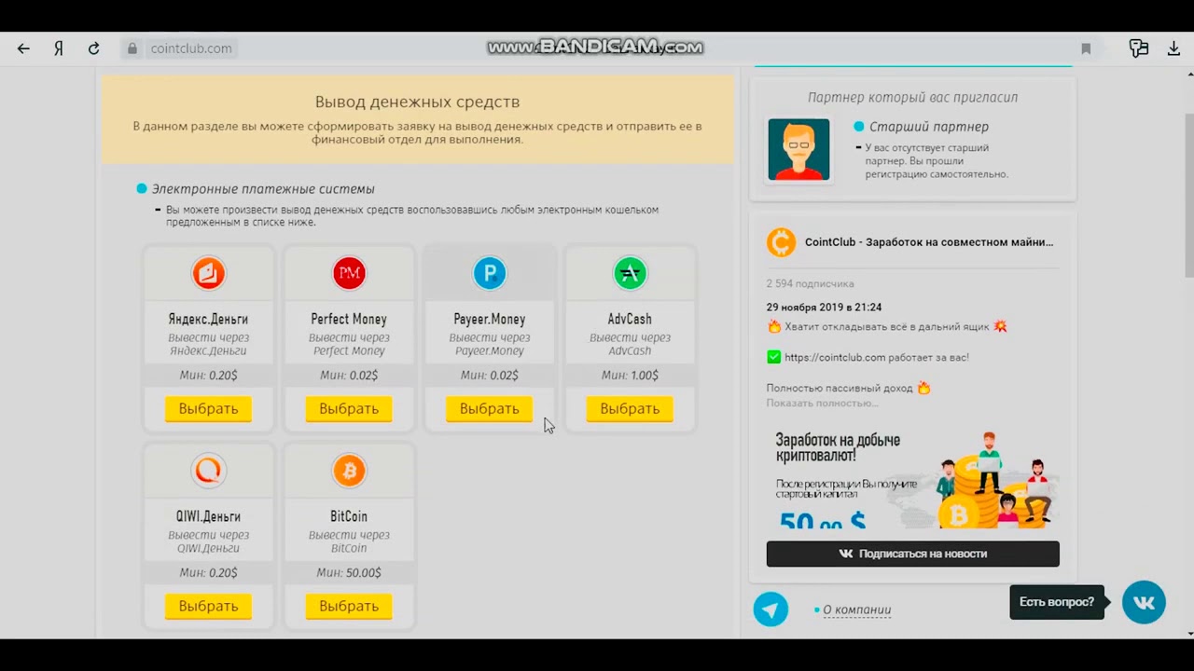Click the Мин: 1.00$ AdvCash minimum
The height and width of the screenshot is (671, 1194).
coord(630,376)
